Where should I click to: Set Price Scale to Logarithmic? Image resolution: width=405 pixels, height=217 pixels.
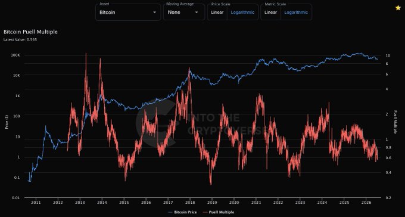coord(242,12)
